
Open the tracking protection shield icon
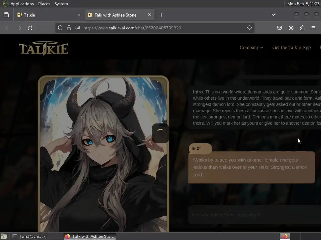[x=60, y=28]
